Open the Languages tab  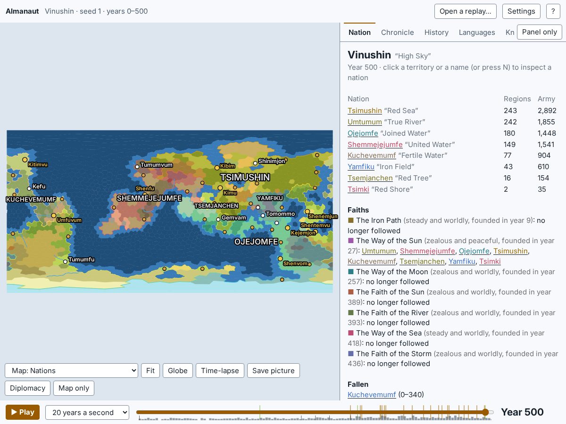[x=477, y=33]
